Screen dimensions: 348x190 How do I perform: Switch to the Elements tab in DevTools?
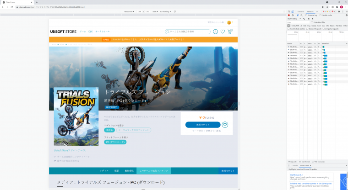301,11
